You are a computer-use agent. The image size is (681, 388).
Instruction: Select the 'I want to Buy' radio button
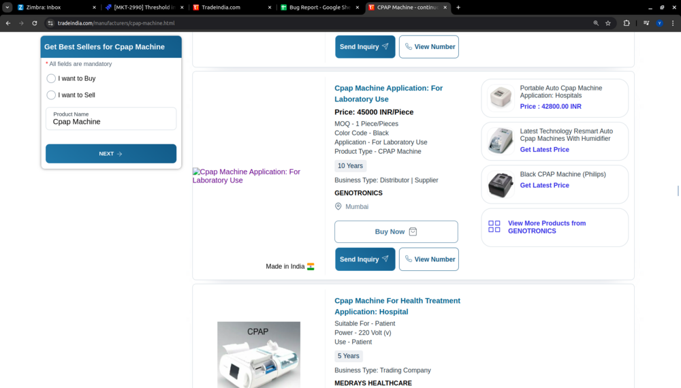coord(51,78)
